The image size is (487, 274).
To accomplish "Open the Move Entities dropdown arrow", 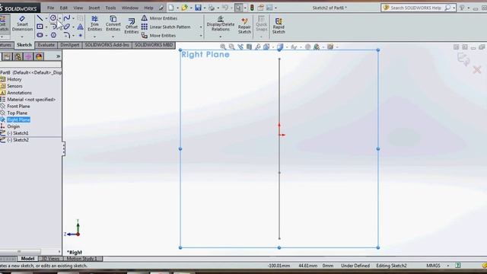I will tap(201, 36).
